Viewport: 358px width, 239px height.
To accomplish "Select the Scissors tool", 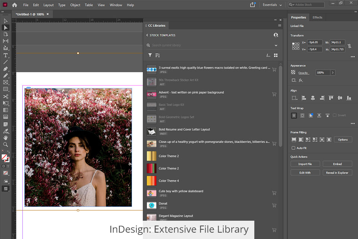I will coord(6,96).
